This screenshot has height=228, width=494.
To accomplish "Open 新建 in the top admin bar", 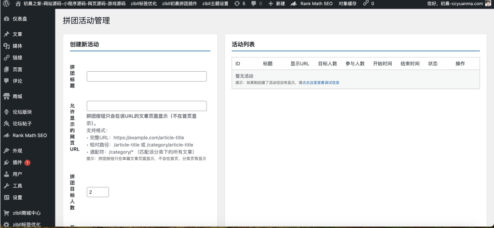I will [276, 3].
